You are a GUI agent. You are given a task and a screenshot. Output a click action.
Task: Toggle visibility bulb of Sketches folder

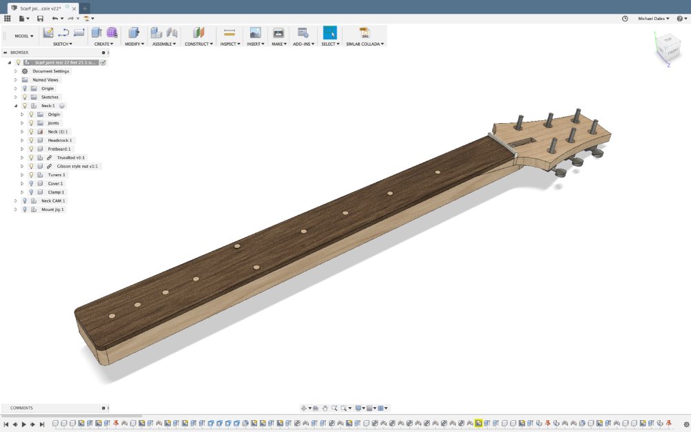[x=25, y=97]
